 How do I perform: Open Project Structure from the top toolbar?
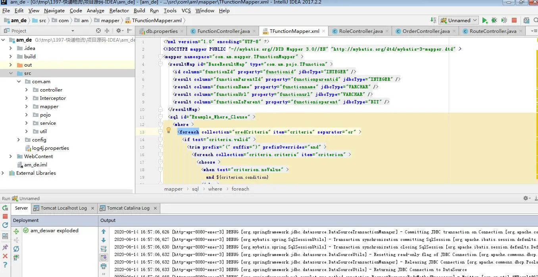(526, 21)
